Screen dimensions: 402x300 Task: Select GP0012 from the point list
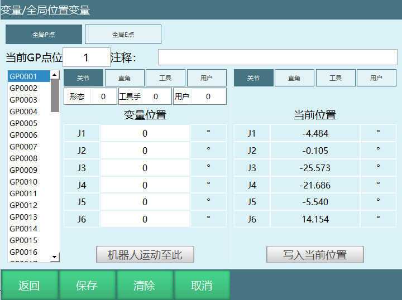(x=23, y=205)
